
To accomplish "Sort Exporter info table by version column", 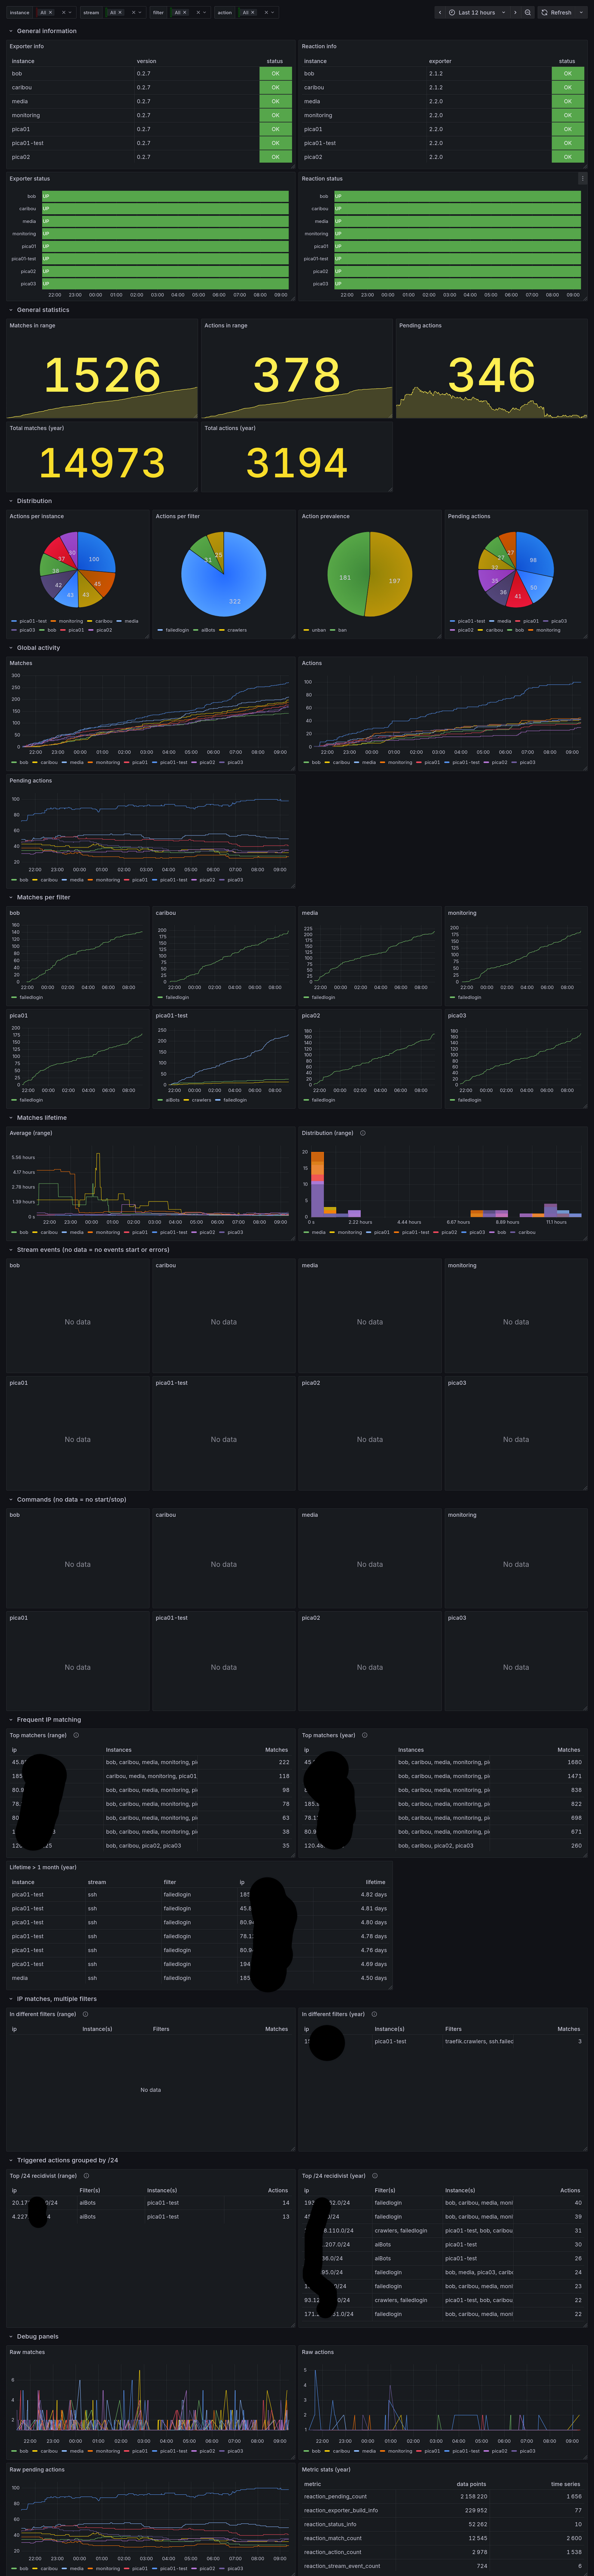I will (146, 61).
